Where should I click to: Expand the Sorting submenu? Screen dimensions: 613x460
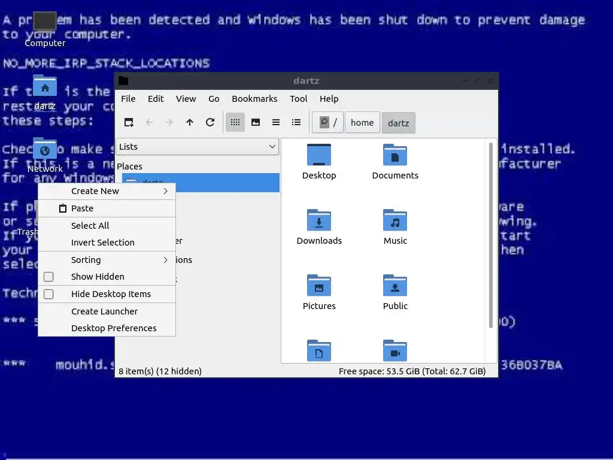point(107,260)
